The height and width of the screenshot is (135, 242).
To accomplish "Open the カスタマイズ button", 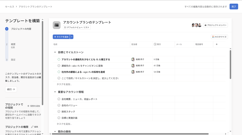I will click(219, 37).
